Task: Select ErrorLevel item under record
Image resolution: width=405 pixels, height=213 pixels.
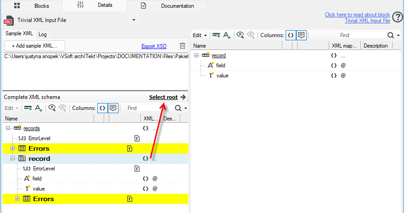Action: tap(44, 169)
